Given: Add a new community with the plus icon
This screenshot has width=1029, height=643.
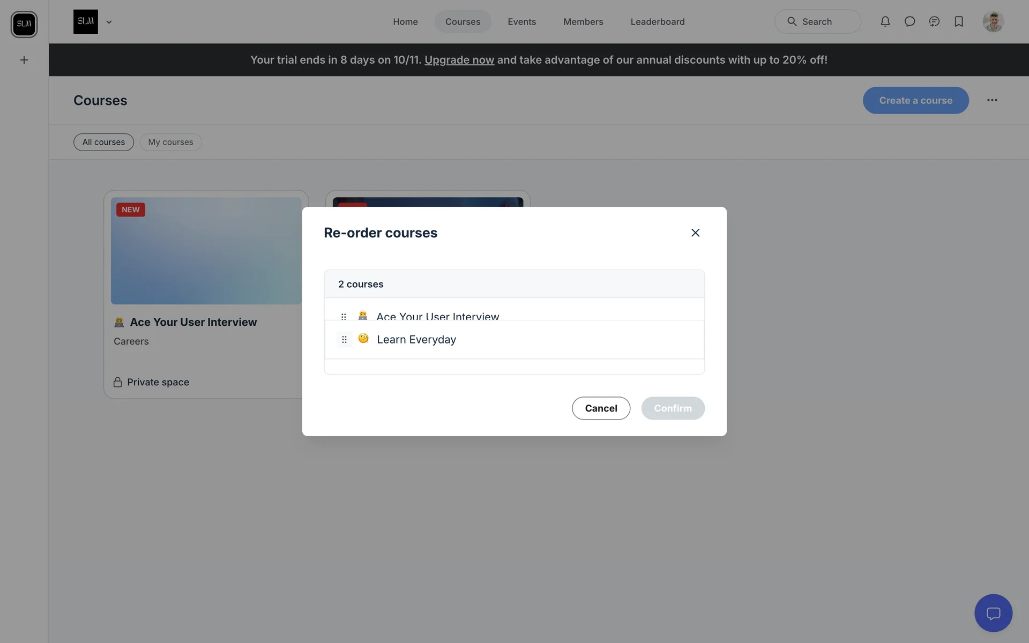Looking at the screenshot, I should tap(24, 59).
